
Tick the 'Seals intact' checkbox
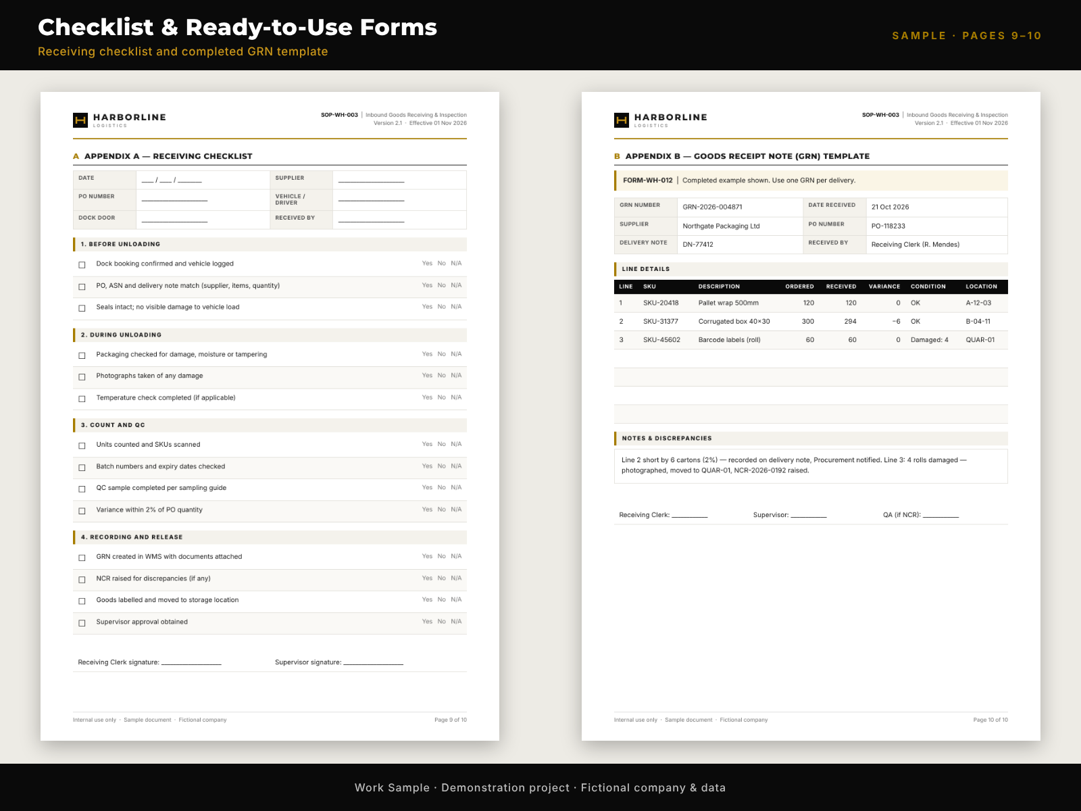[82, 308]
